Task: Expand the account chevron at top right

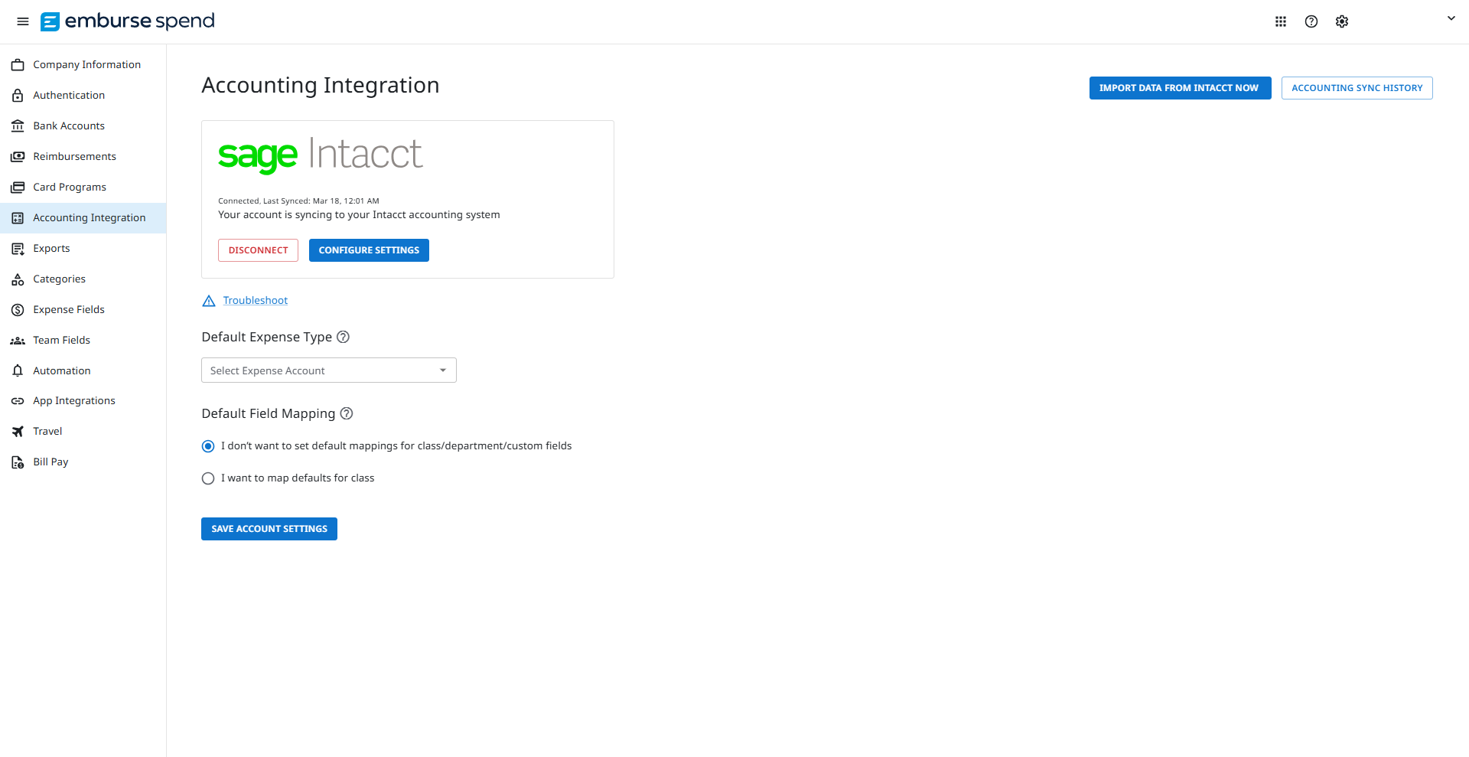Action: pos(1451,18)
